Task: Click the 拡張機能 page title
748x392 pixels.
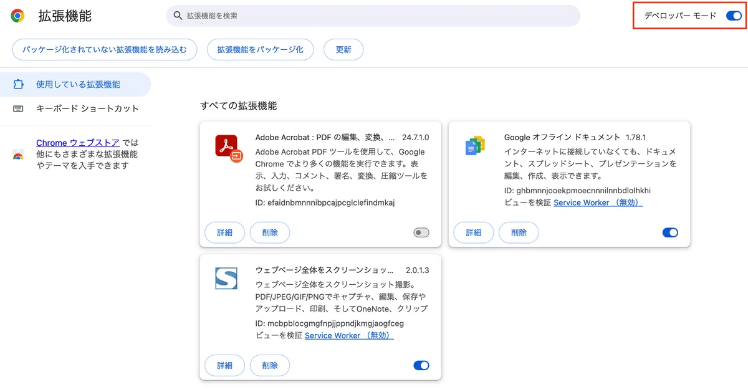Action: coord(65,16)
